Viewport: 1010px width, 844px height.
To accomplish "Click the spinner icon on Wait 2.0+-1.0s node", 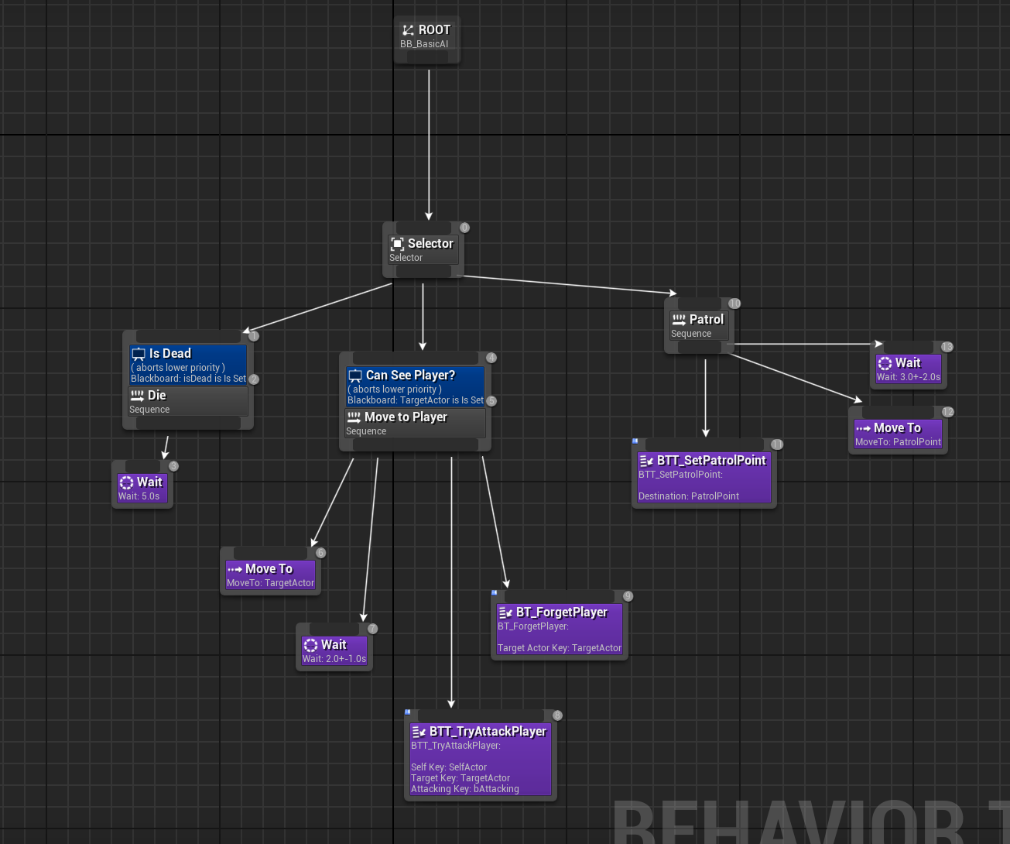I will pos(311,645).
